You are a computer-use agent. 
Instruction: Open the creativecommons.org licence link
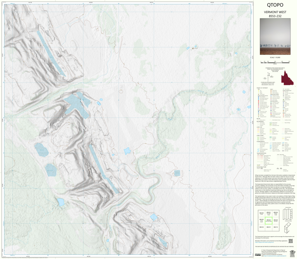tap(275, 256)
